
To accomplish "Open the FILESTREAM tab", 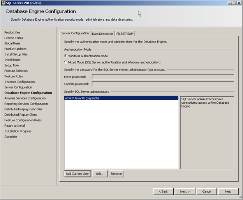I will pos(125,34).
